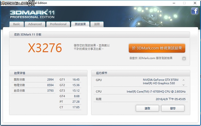Select NVIDIA GeForce GTX 970M text
Image resolution: width=201 pixels, height=126 pixels.
[x=161, y=80]
